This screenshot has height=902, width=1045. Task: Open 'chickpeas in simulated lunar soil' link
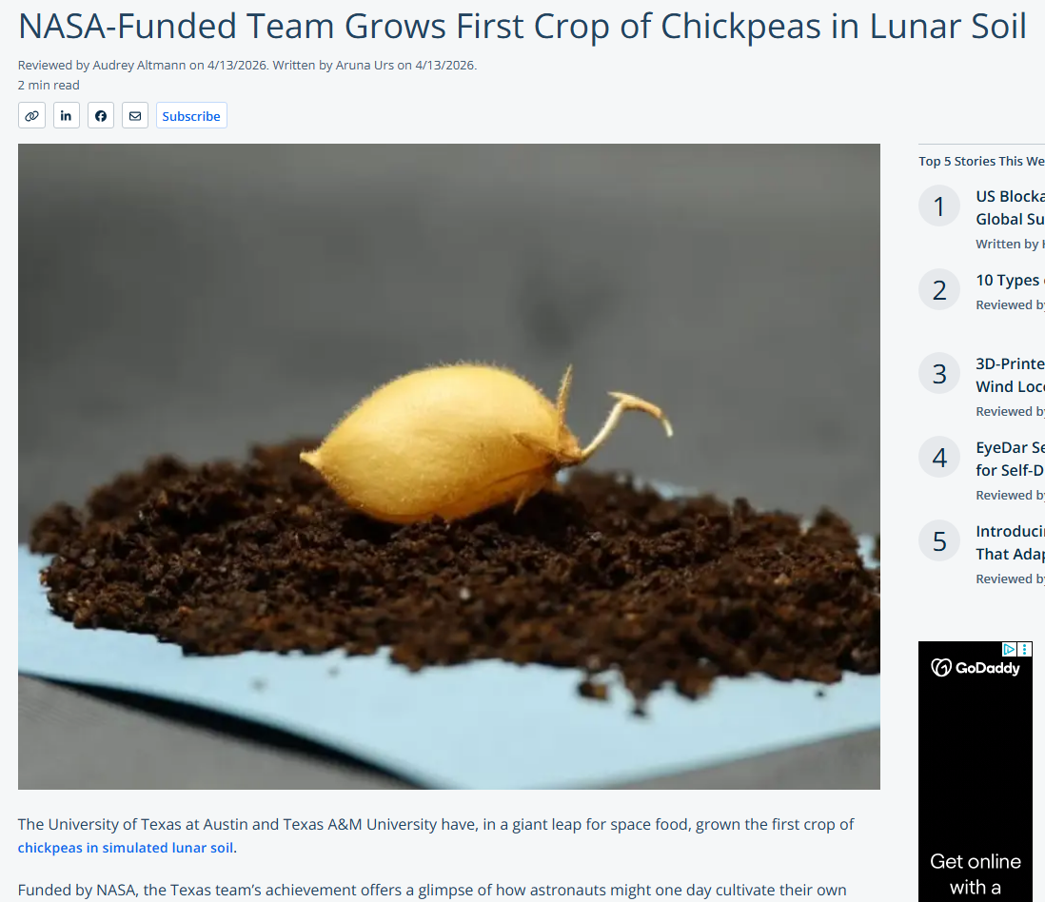pos(126,848)
